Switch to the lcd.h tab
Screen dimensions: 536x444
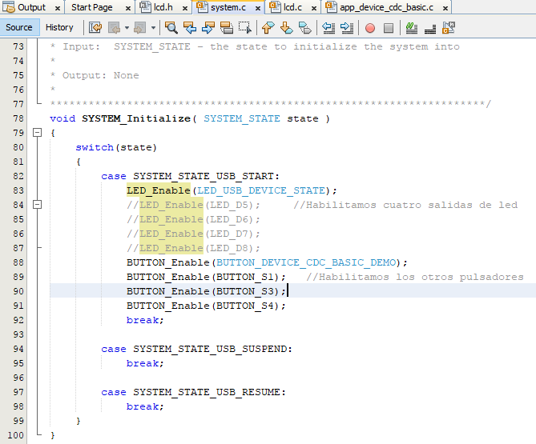coord(163,7)
